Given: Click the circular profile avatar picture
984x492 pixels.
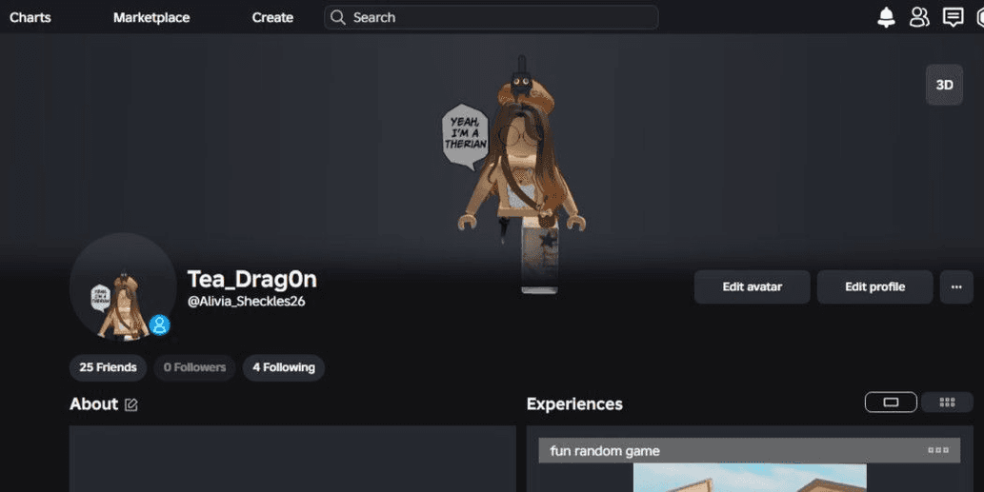Looking at the screenshot, I should tap(123, 286).
